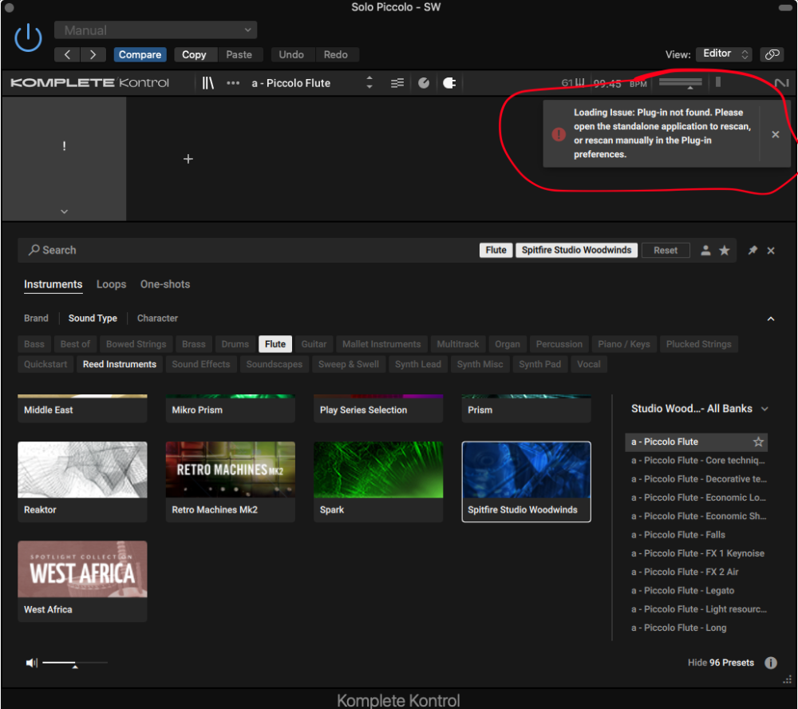
Task: Open the info icon at bottom right
Action: [771, 663]
